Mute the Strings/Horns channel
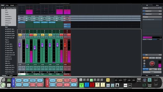The image size is (163, 92). (x=35, y=35)
